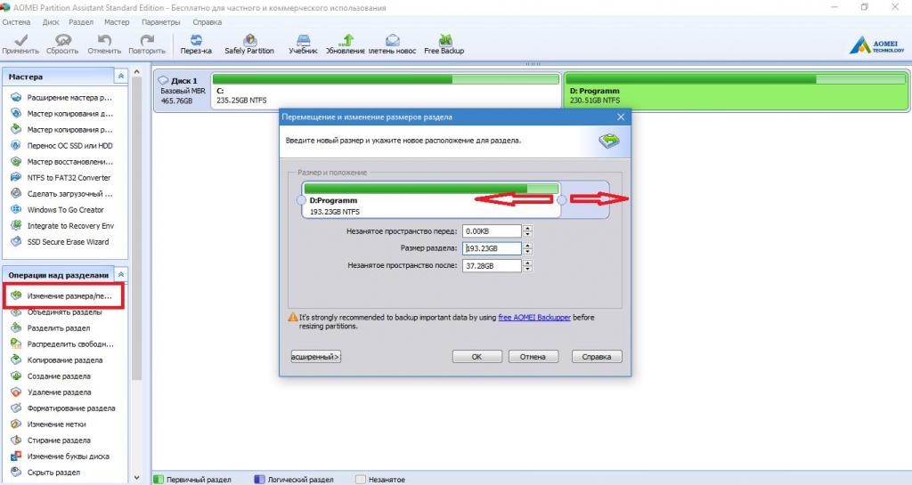
Task: Click the Справка button in dialog
Action: coord(597,357)
